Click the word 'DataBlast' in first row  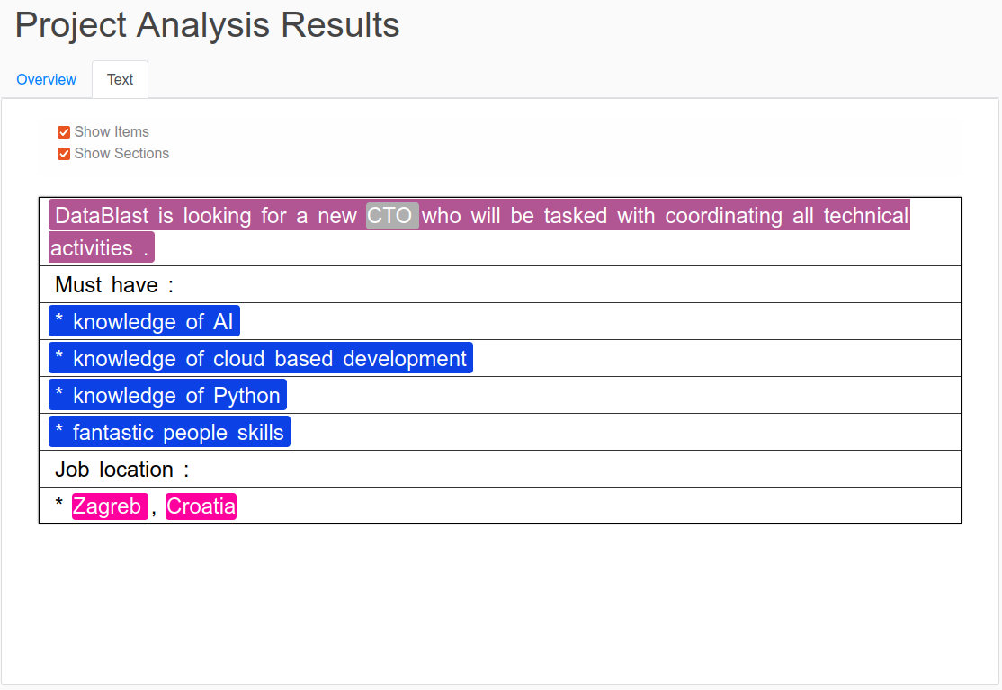[x=102, y=215]
